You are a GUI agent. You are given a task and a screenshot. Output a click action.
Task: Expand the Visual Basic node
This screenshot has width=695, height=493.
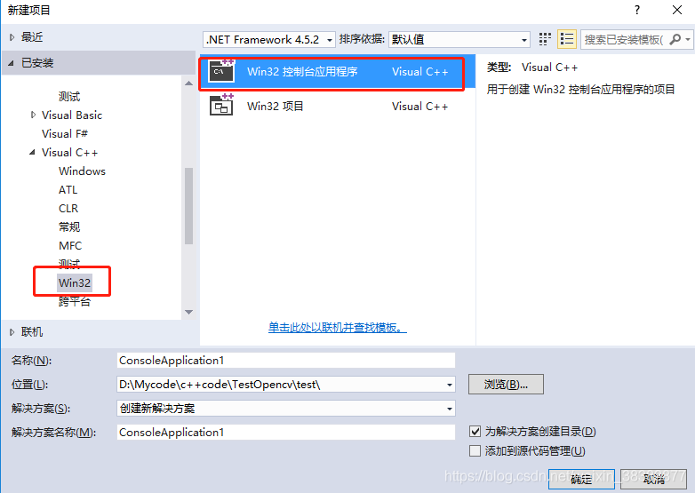click(33, 115)
